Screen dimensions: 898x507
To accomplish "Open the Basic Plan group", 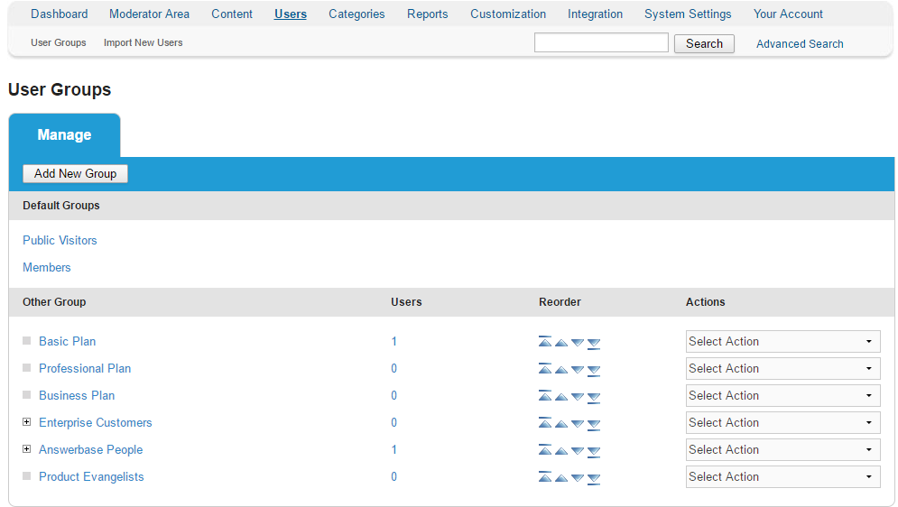I will [x=67, y=342].
